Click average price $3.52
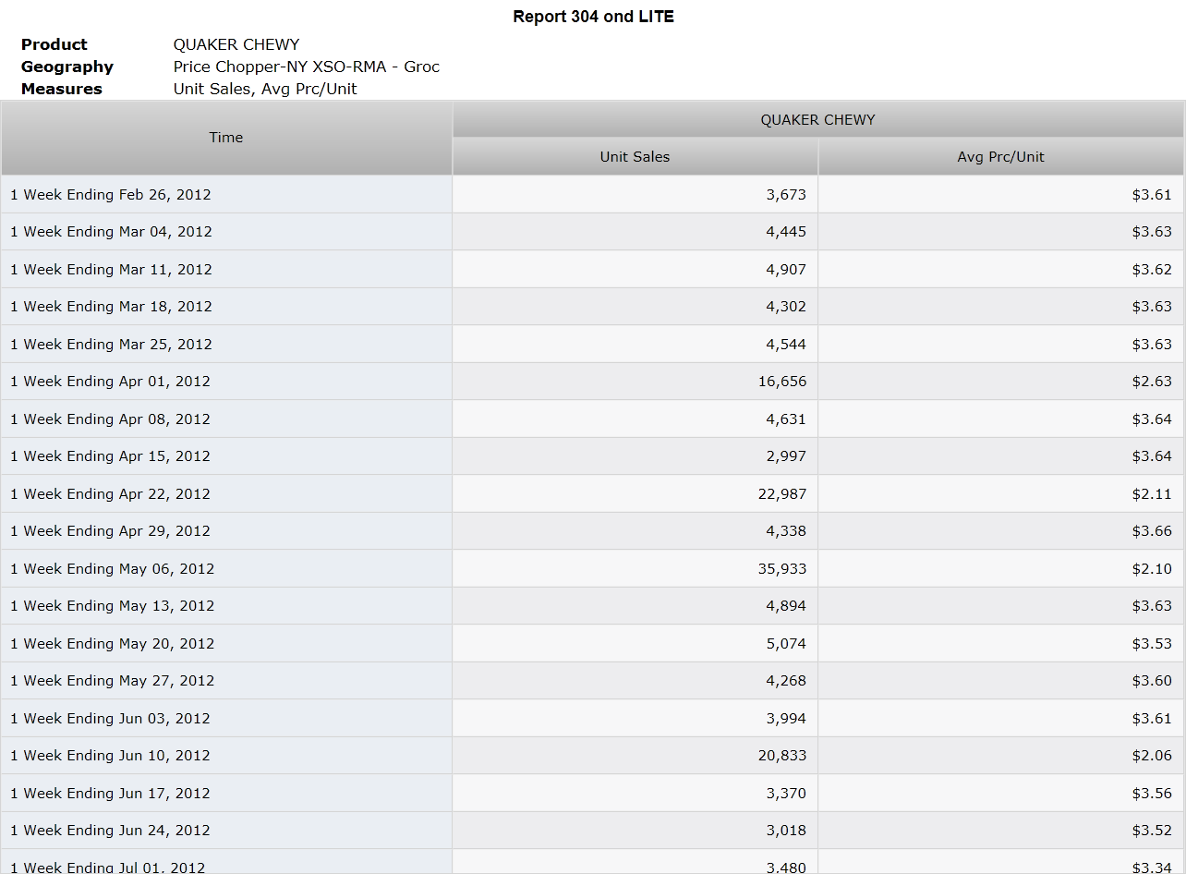Viewport: 1186px width, 874px height. [1152, 831]
